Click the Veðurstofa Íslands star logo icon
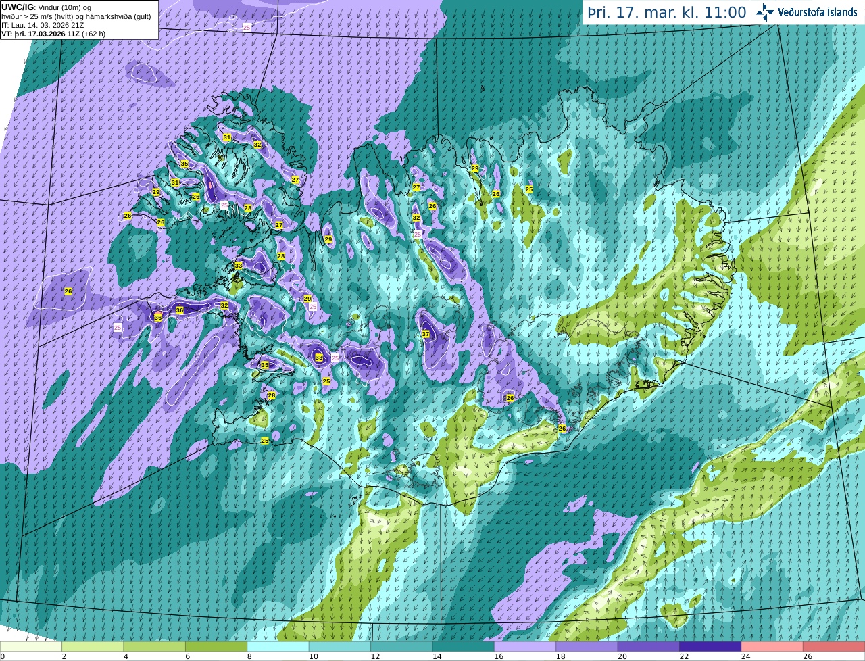Viewport: 865px width, 661px height. pyautogui.click(x=765, y=12)
